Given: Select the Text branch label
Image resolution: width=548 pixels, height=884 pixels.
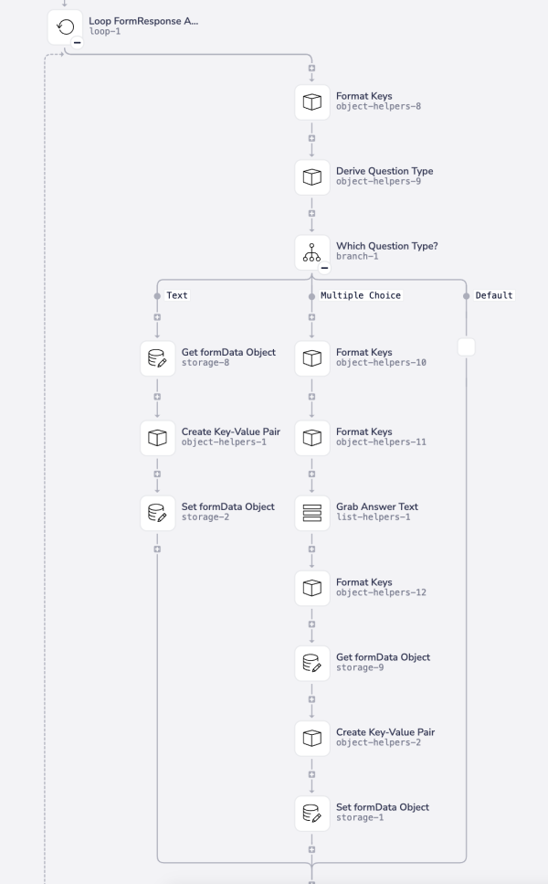Looking at the screenshot, I should [x=176, y=295].
